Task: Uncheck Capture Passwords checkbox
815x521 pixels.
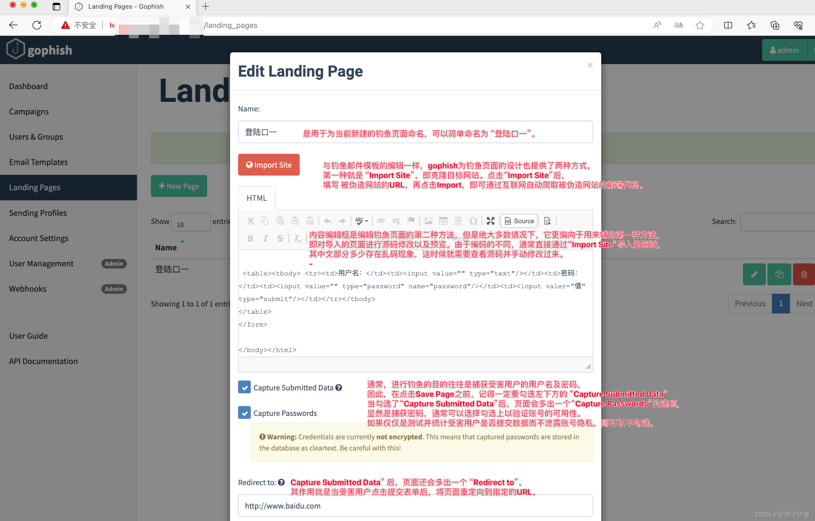Action: [244, 413]
